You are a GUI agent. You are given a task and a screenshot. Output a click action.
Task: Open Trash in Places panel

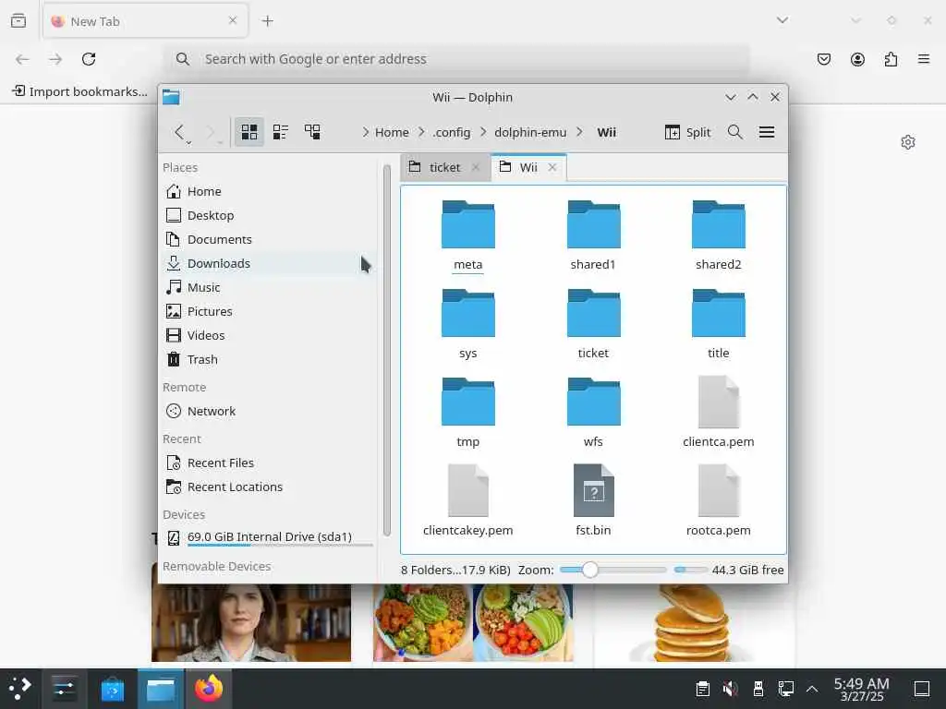[x=269, y=359]
